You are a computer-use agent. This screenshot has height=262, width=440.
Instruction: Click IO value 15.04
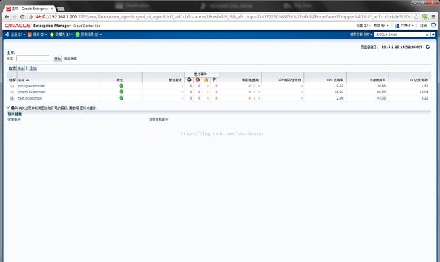tap(424, 92)
